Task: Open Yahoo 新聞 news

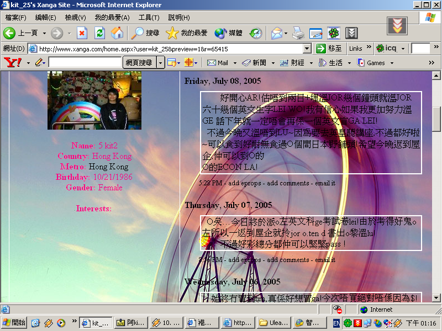Action: pyautogui.click(x=254, y=63)
